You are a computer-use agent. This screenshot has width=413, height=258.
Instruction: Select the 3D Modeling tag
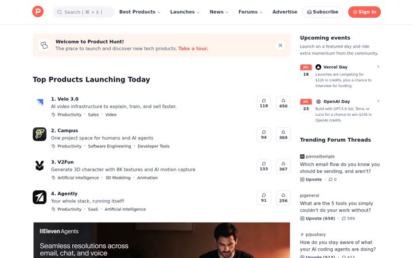[118, 178]
